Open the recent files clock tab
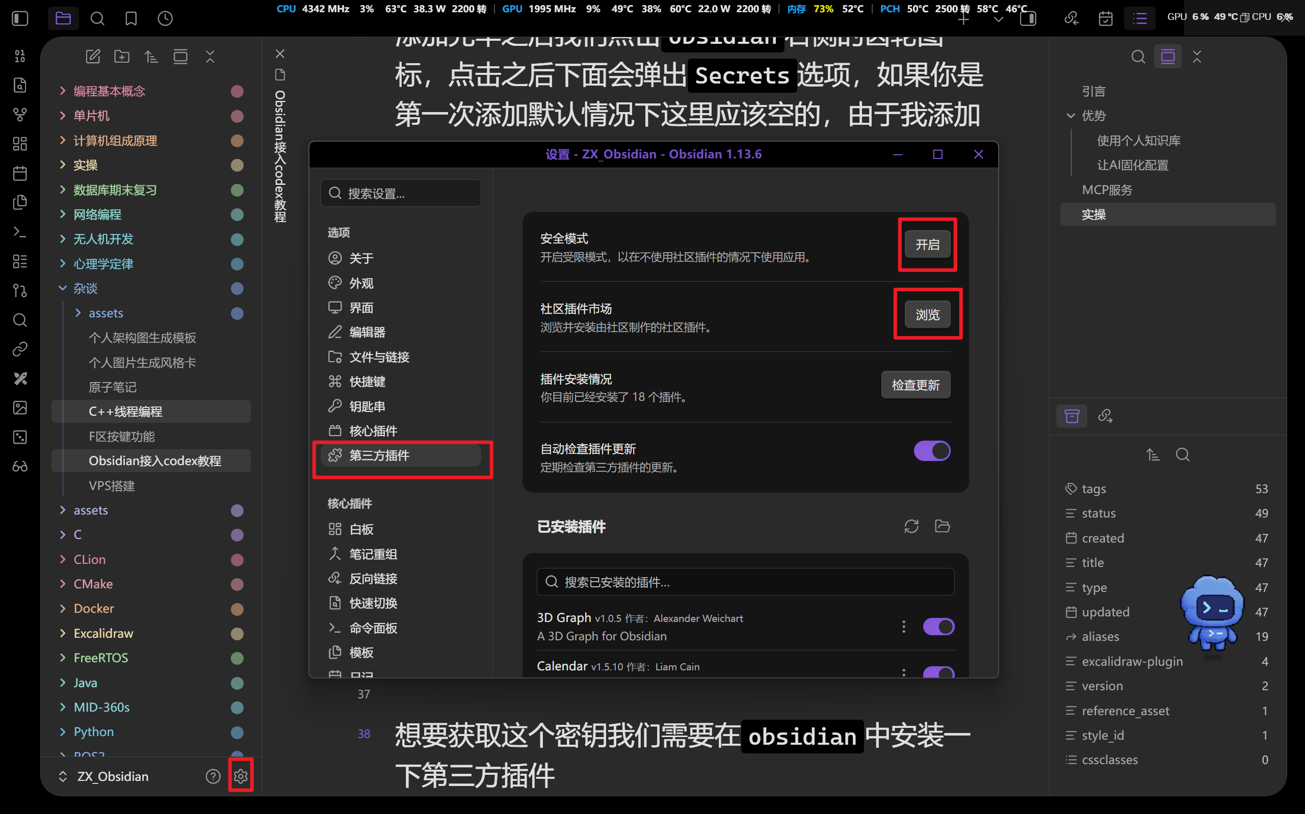 tap(165, 19)
